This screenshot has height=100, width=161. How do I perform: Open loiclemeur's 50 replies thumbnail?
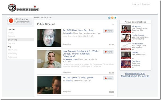click(126, 29)
